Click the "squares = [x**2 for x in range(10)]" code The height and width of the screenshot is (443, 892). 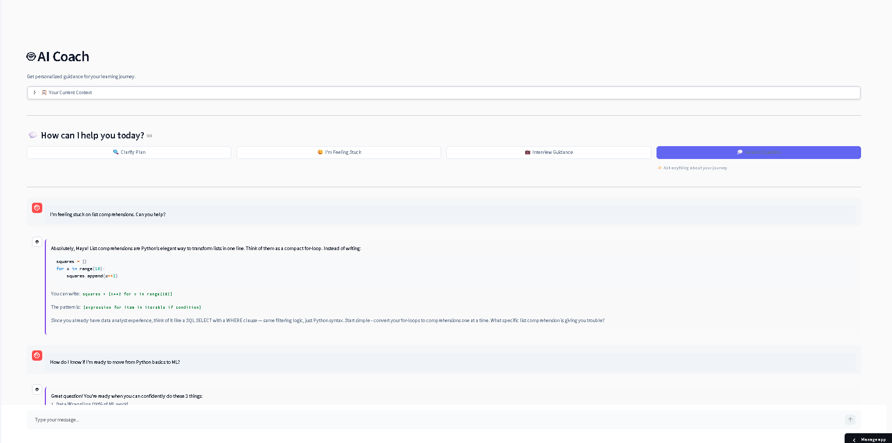coord(127,294)
